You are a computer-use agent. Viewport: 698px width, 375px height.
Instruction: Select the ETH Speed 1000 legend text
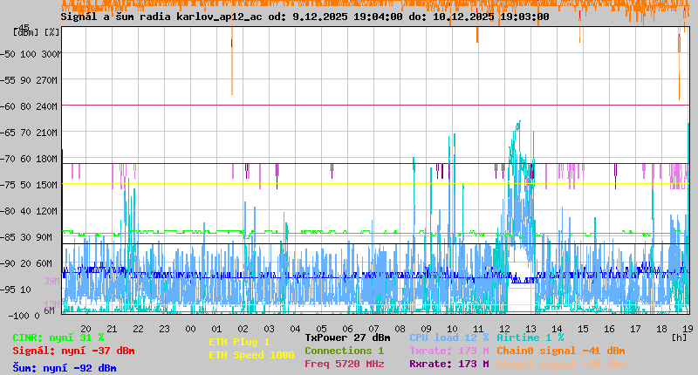[x=251, y=355]
